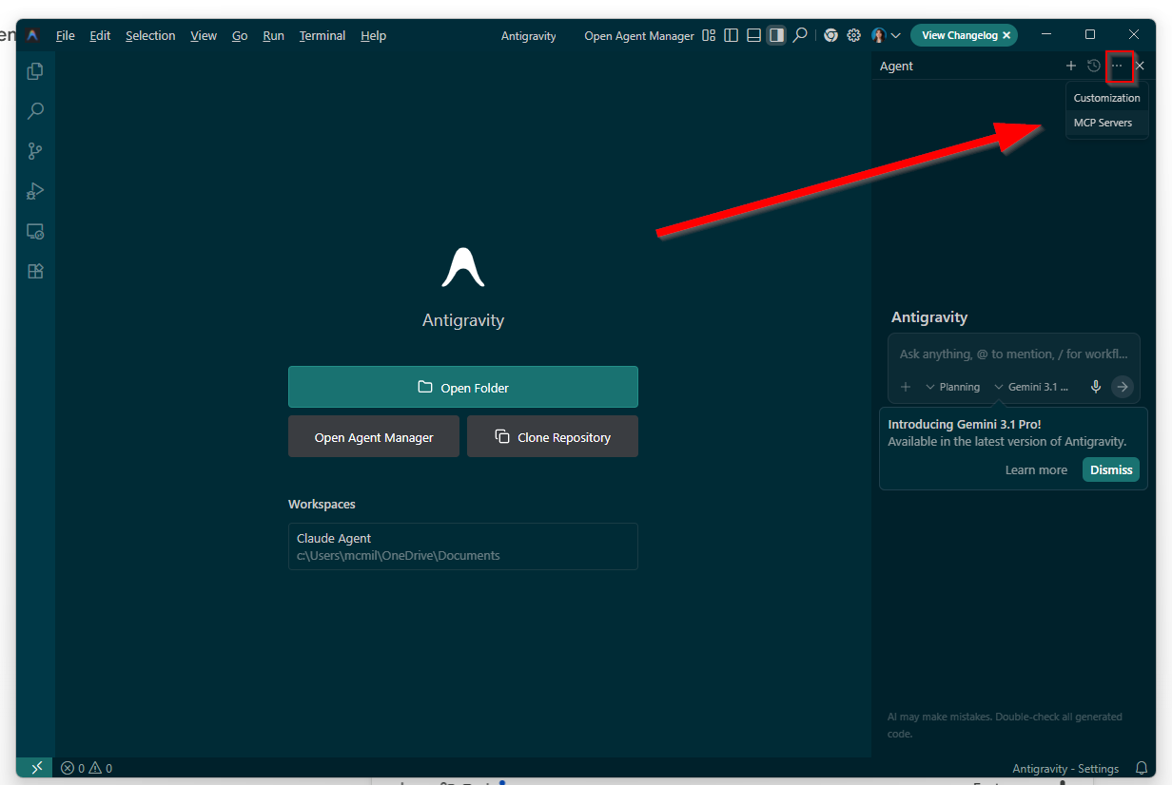Click the agent panel more options ellipsis
Image resolution: width=1172 pixels, height=785 pixels.
point(1117,66)
